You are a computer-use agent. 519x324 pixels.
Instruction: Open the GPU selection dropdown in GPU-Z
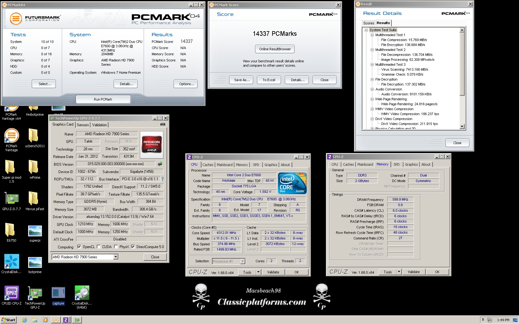tap(116, 257)
